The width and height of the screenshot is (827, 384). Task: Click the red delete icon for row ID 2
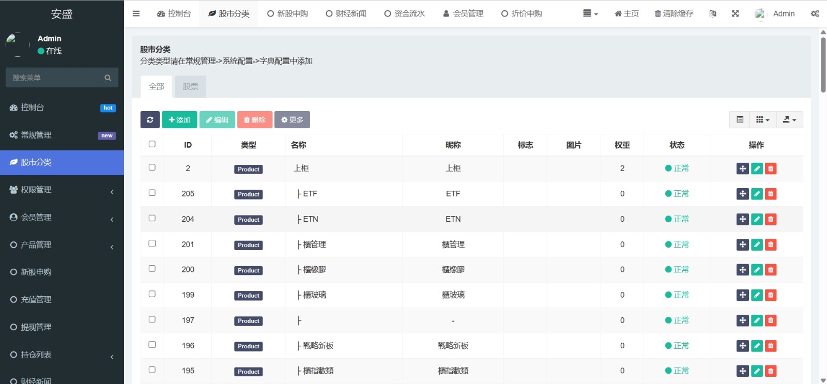(x=771, y=168)
